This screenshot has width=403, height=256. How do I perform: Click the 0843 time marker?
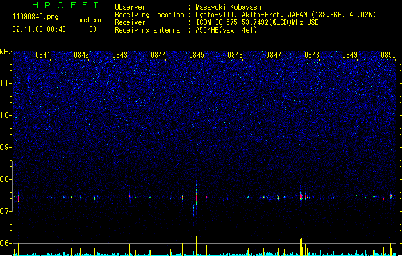pos(120,55)
